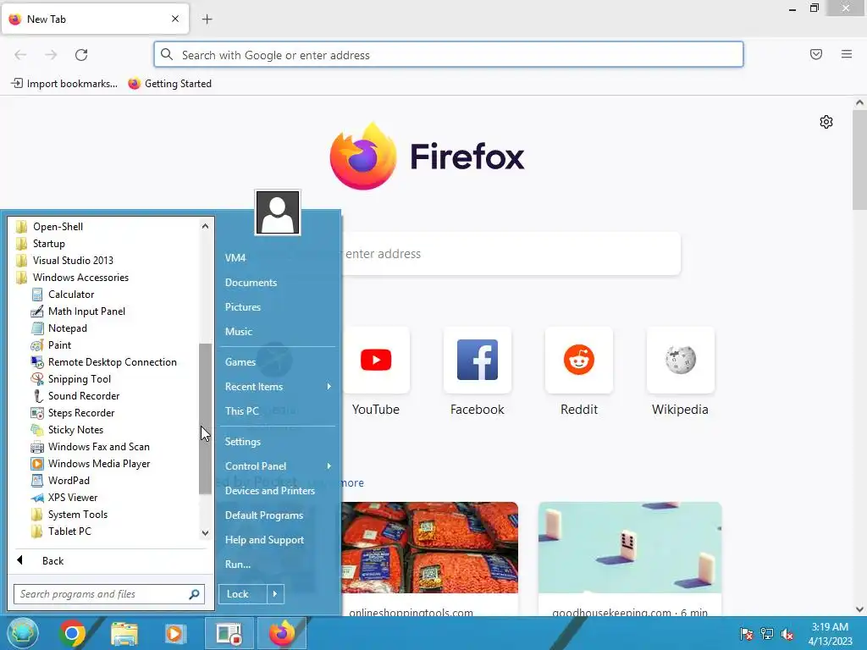The image size is (867, 650).
Task: Open This PC from the Start menu
Action: point(241,410)
